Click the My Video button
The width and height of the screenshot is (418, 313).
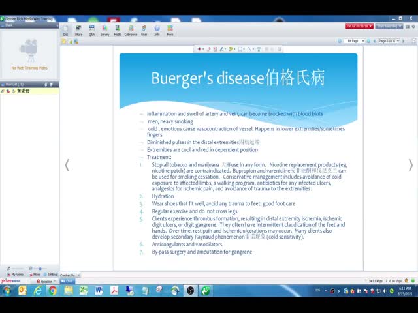(16, 275)
